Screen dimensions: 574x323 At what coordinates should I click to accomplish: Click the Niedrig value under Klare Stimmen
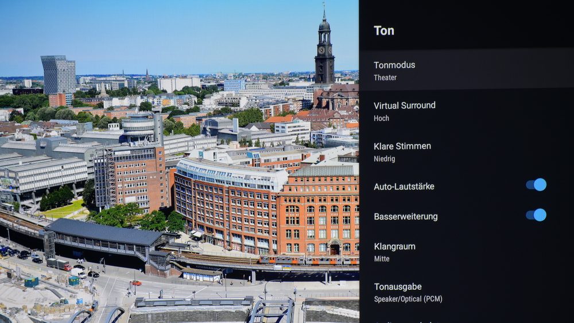pyautogui.click(x=384, y=159)
